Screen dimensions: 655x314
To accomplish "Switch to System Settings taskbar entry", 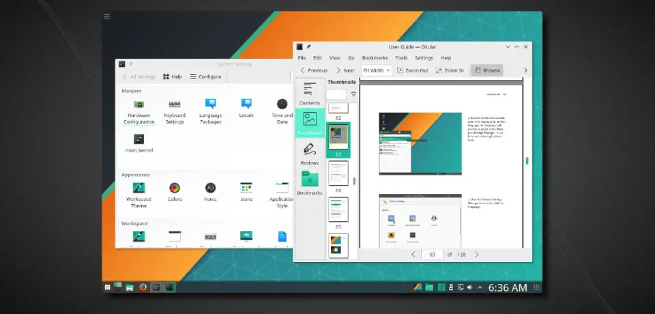I will (x=156, y=287).
